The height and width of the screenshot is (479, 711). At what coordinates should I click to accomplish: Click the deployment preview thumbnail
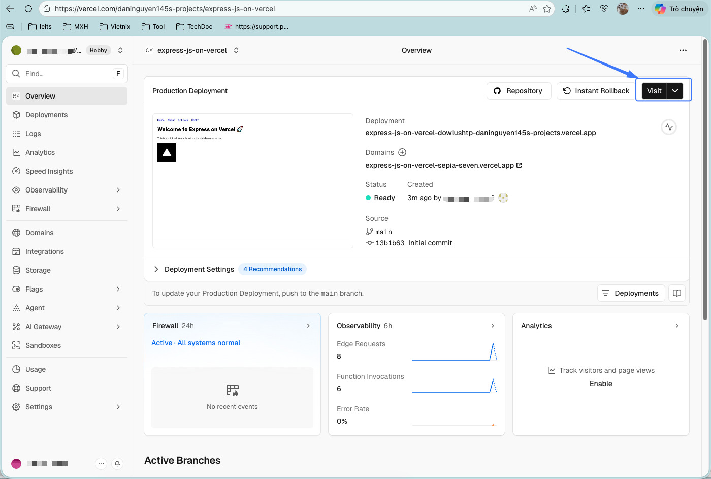[252, 180]
